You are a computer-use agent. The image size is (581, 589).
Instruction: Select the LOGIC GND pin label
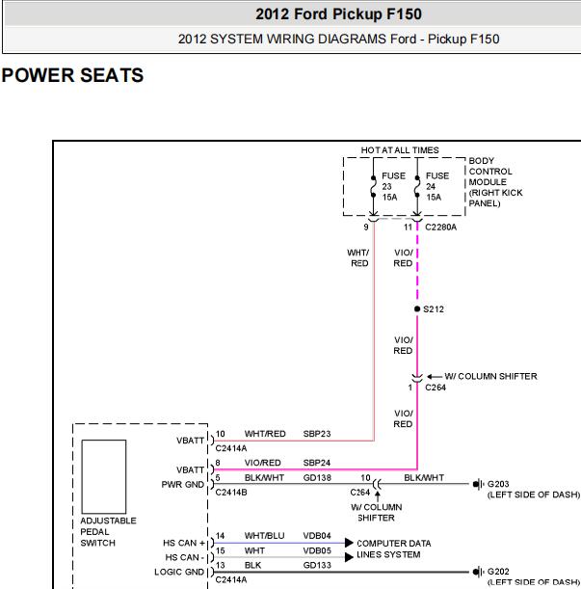[179, 572]
